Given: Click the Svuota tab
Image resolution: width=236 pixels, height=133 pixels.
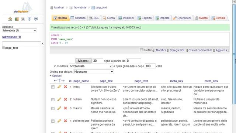Looking at the screenshot, I should pyautogui.click(x=201, y=18).
